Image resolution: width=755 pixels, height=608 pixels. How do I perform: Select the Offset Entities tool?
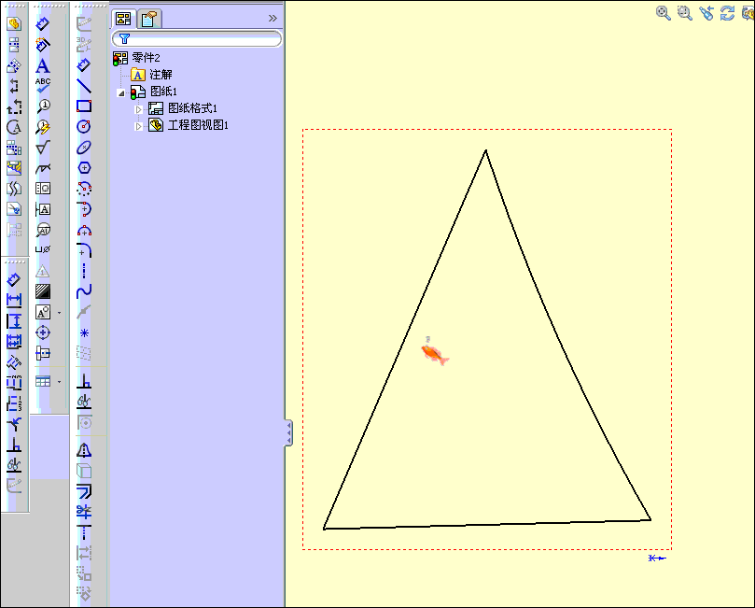tap(84, 491)
